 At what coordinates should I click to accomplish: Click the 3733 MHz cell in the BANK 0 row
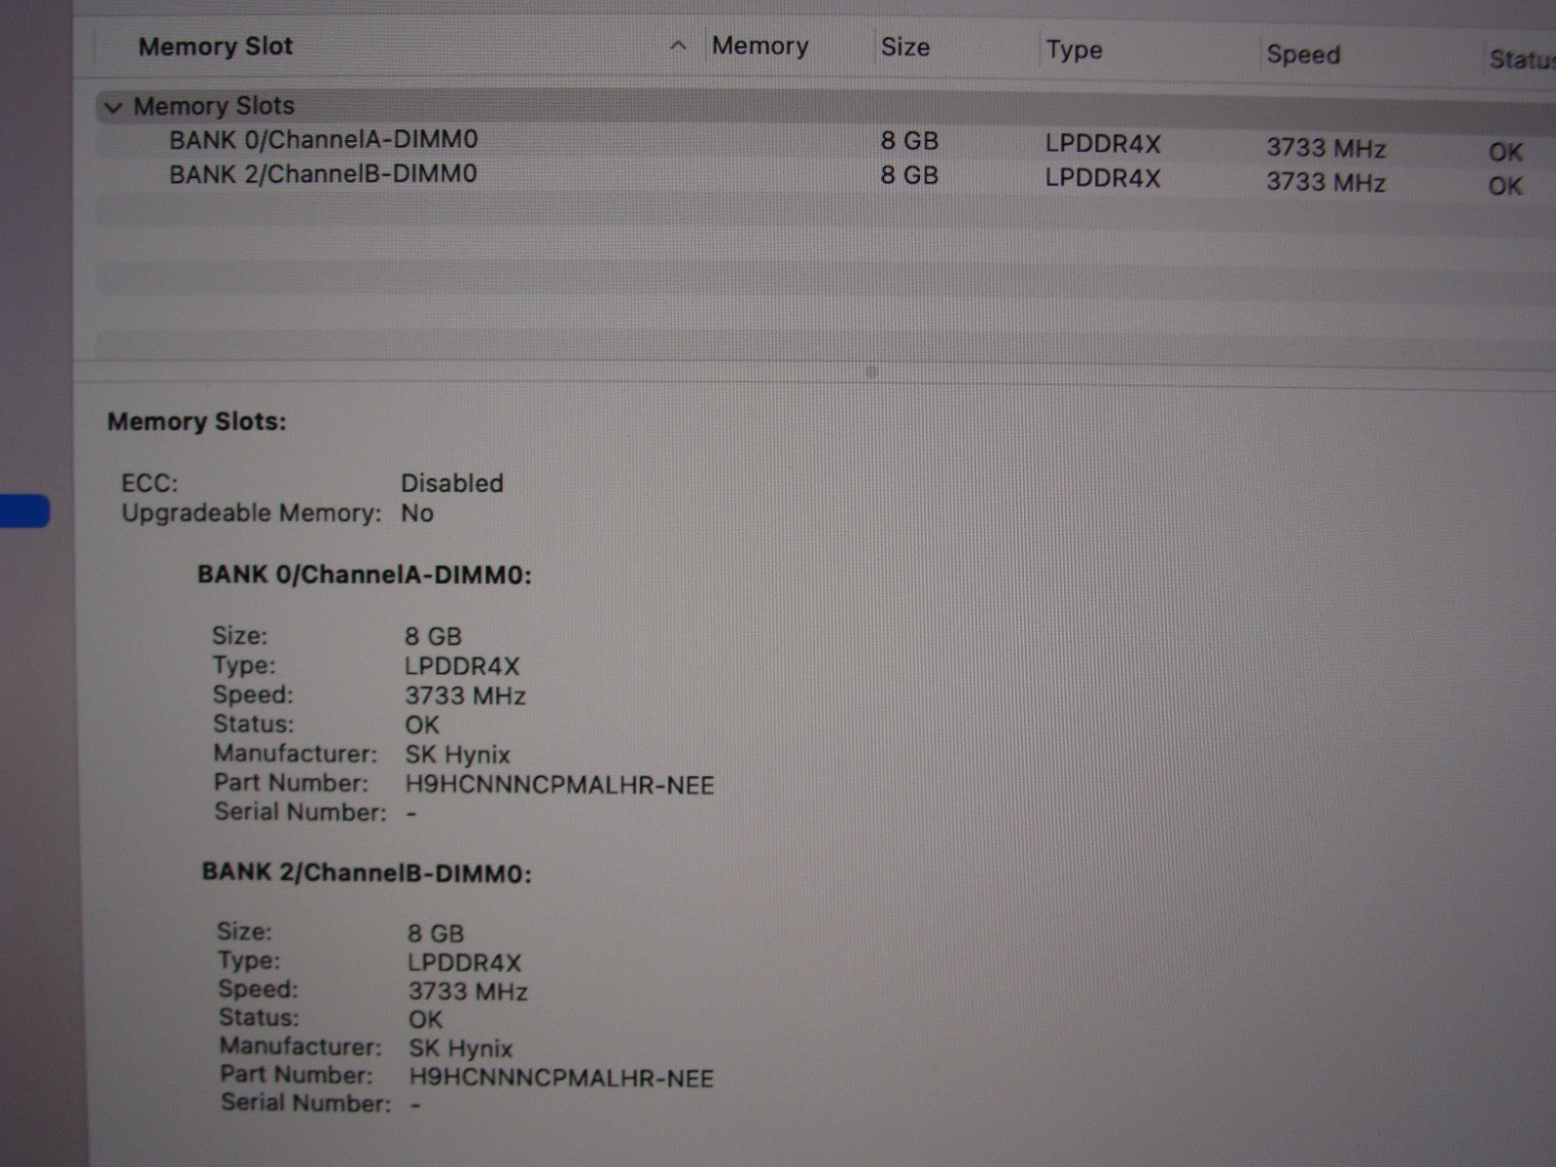(x=1325, y=149)
